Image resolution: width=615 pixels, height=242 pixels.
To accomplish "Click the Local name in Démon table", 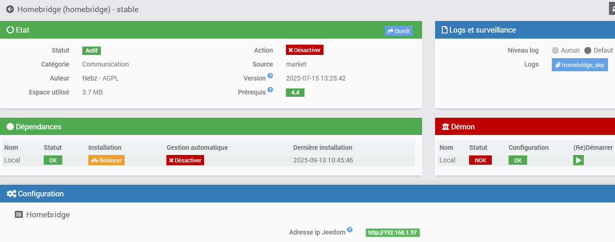I will coord(447,160).
